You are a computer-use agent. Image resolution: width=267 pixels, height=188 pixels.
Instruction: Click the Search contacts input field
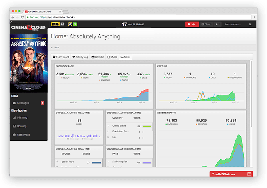click(237, 24)
